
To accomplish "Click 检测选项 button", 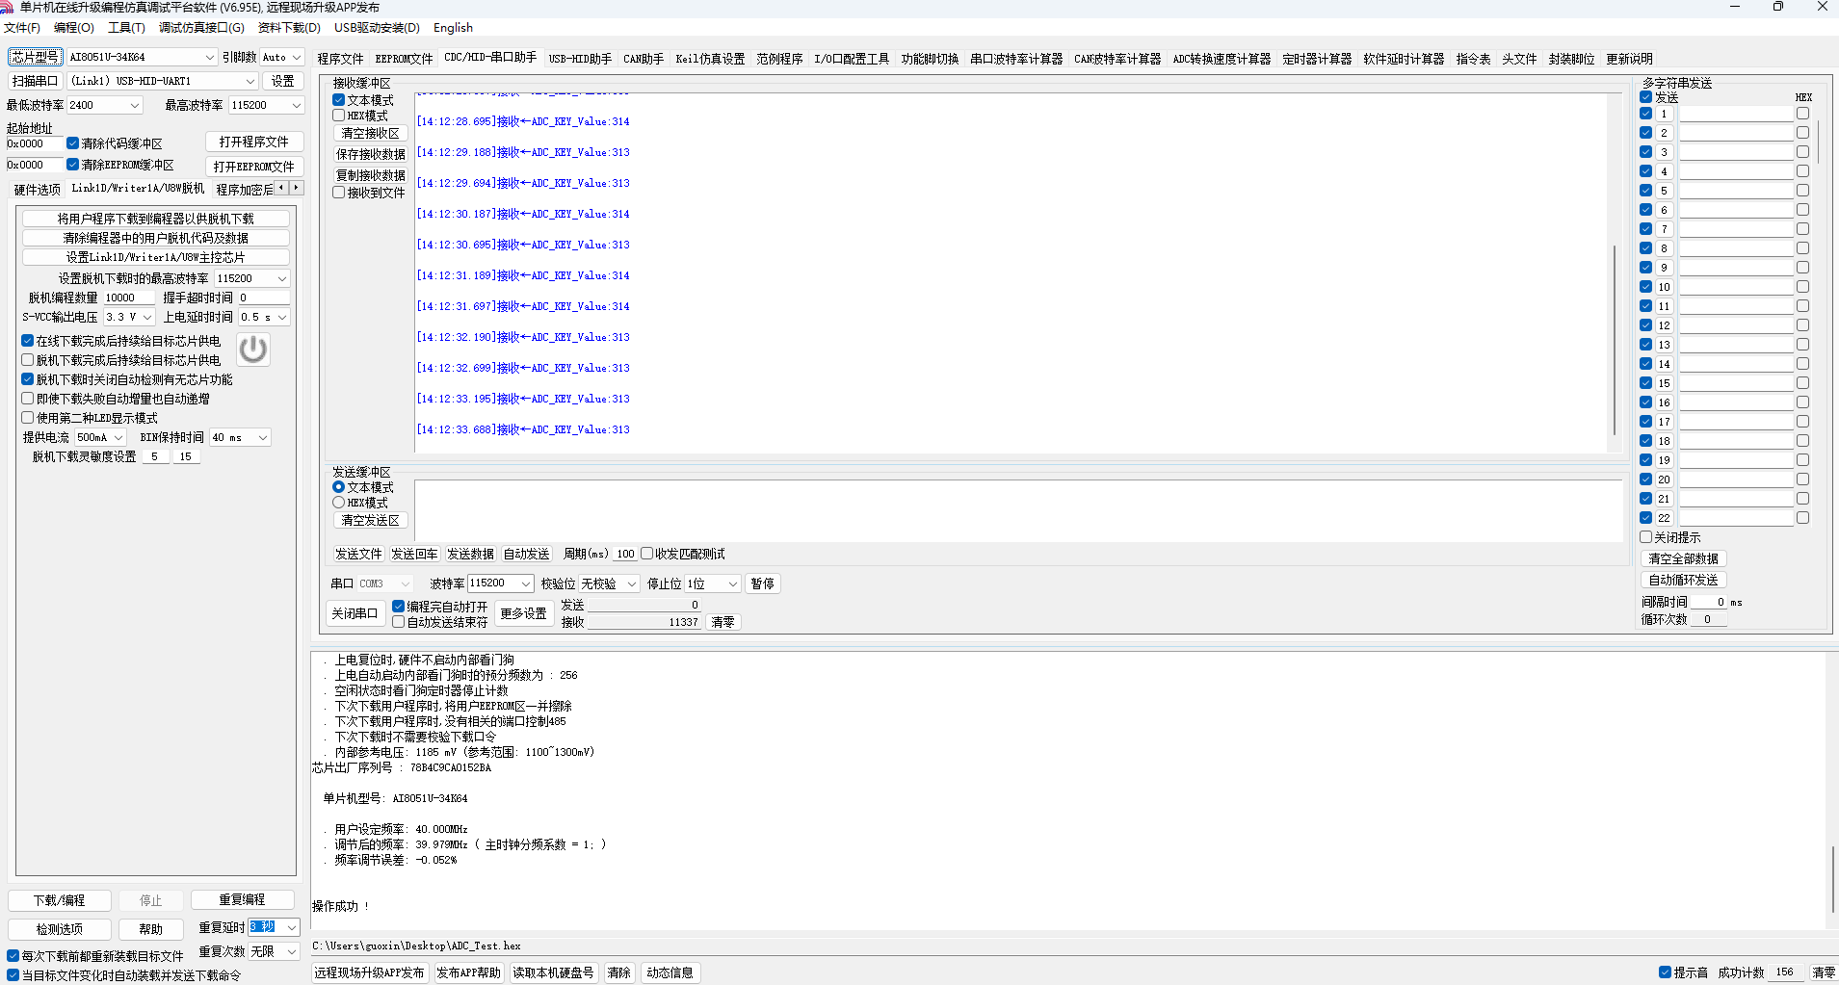I will [60, 929].
